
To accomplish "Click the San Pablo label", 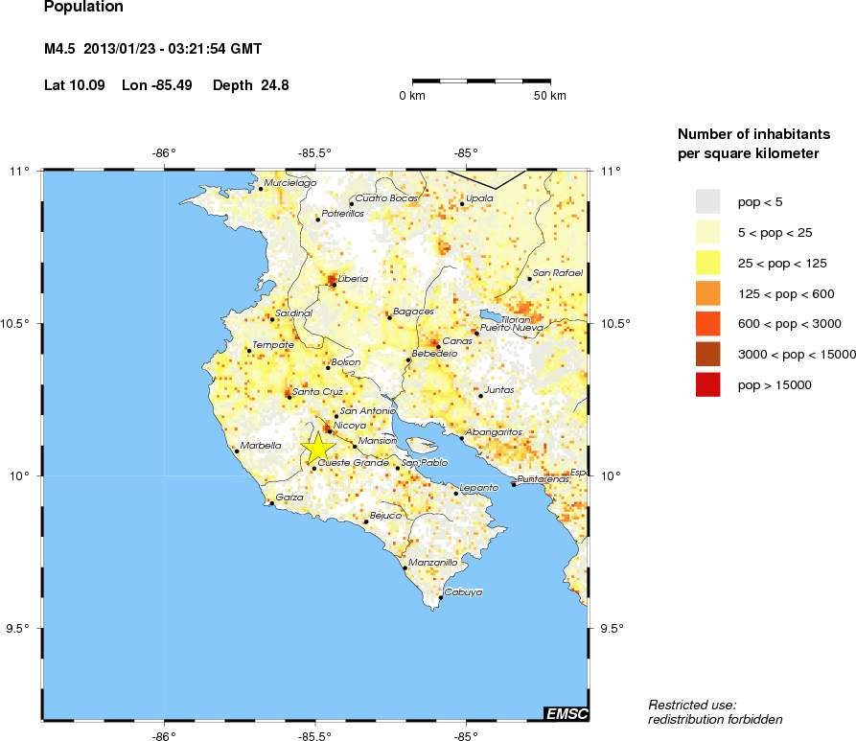I will pos(425,462).
